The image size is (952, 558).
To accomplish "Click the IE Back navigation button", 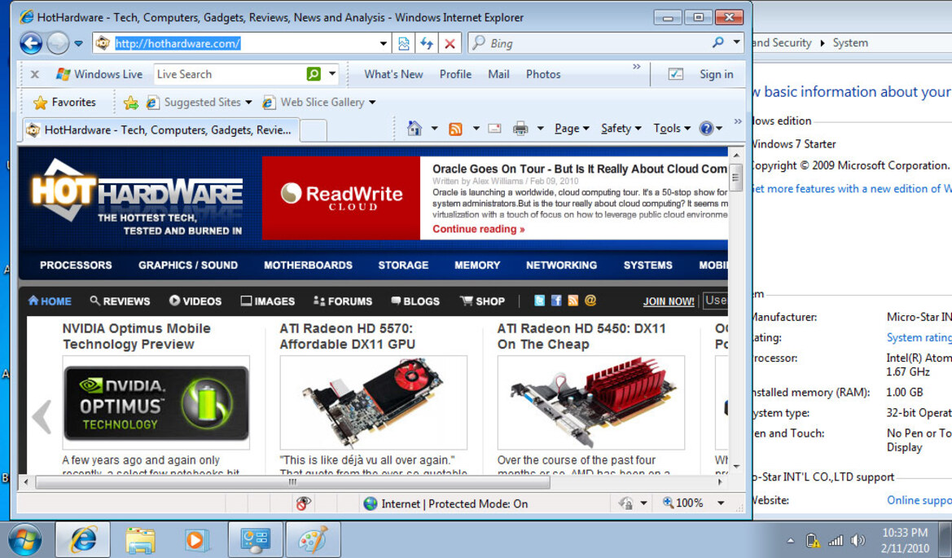I will 31,43.
